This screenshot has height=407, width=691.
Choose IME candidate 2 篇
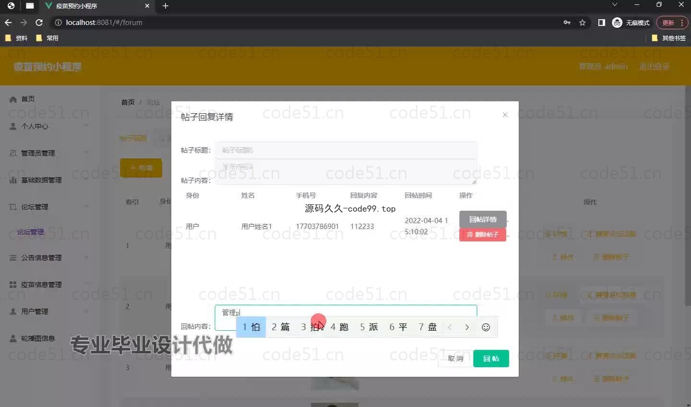click(x=281, y=327)
